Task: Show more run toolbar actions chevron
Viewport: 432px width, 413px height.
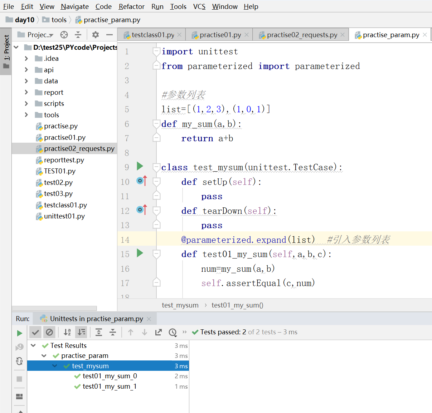Action: pos(185,332)
